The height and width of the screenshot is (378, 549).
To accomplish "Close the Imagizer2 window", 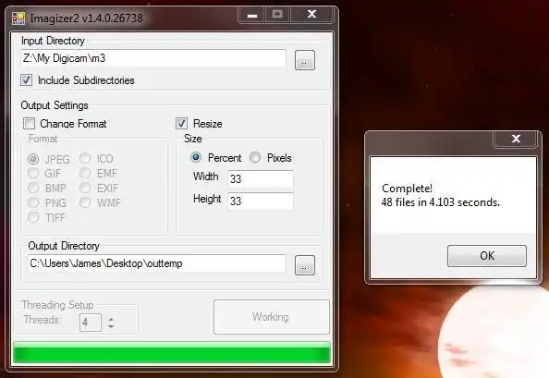I will (311, 15).
